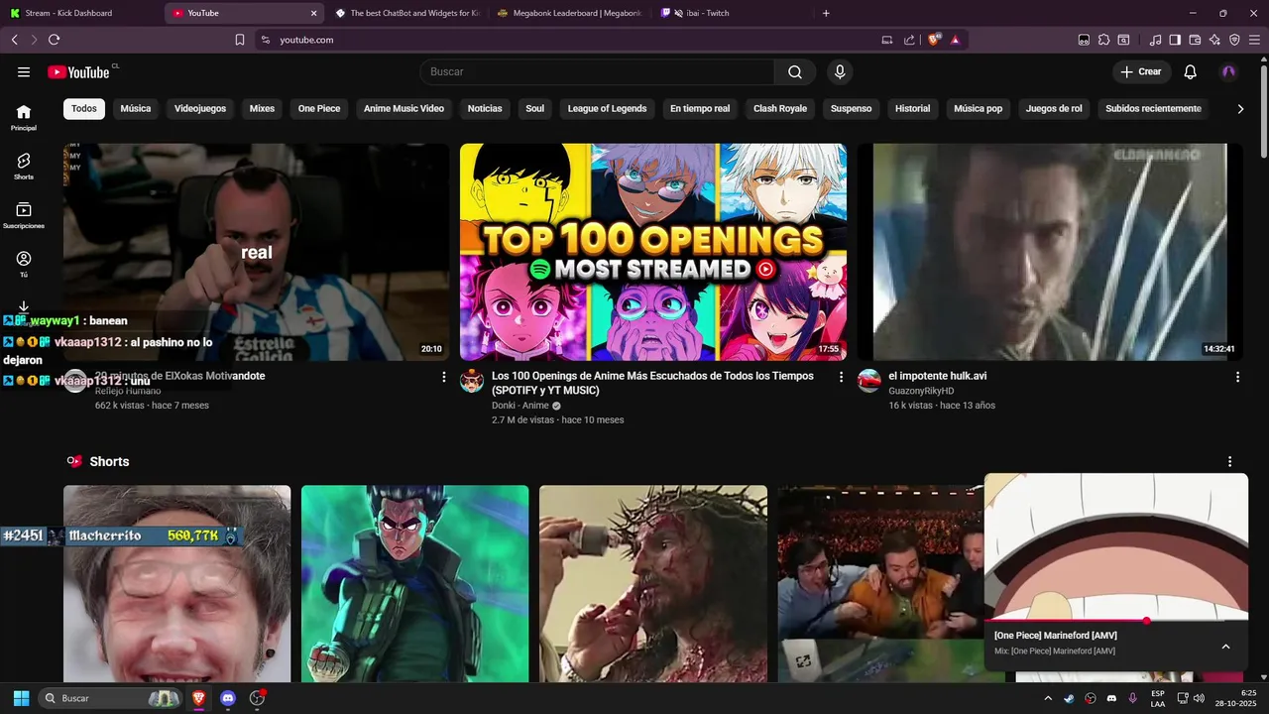Image resolution: width=1269 pixels, height=714 pixels.
Task: Reload the page
Action: [54, 40]
